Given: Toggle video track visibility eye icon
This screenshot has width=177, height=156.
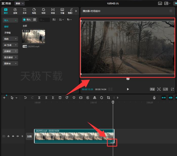Looking at the screenshot, I should tap(13, 136).
